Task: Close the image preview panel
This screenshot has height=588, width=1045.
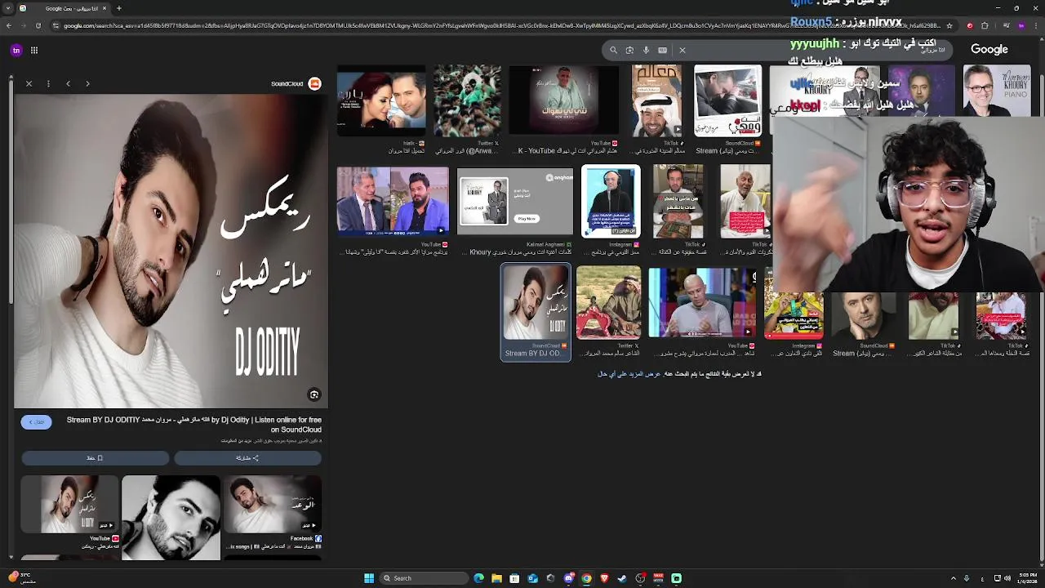Action: pyautogui.click(x=29, y=83)
